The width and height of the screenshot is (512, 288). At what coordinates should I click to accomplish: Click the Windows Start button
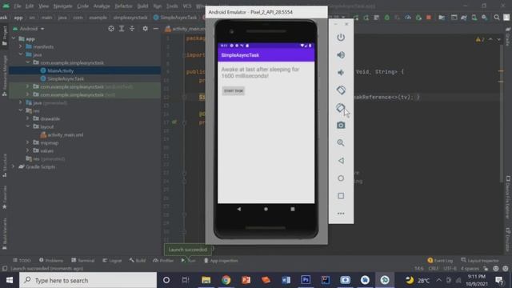tap(10, 280)
